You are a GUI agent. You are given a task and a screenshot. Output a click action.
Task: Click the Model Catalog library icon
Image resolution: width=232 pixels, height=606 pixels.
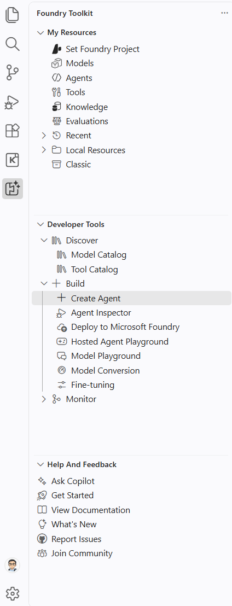(62, 255)
